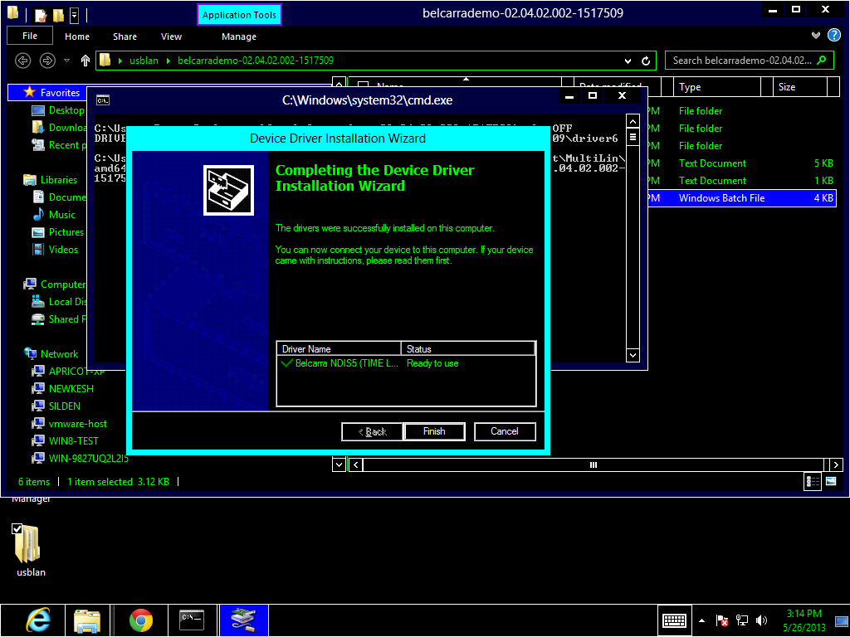This screenshot has height=637, width=850.
Task: Open Customize Quick Access Toolbar dropdown
Action: pos(75,15)
